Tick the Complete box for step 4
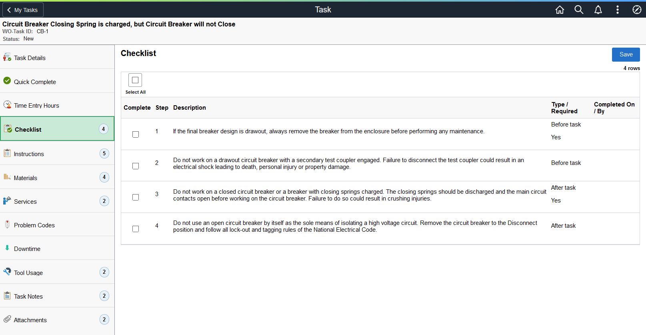 click(x=136, y=229)
